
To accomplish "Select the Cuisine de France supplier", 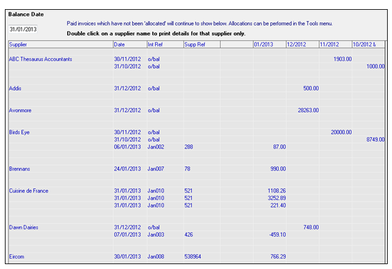I will (x=29, y=191).
